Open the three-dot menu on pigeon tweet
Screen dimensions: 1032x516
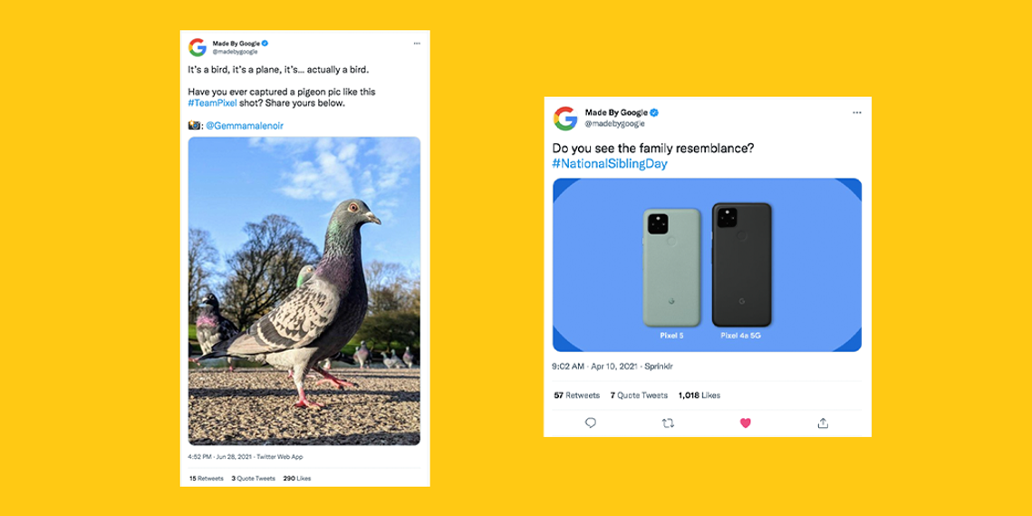(x=417, y=44)
